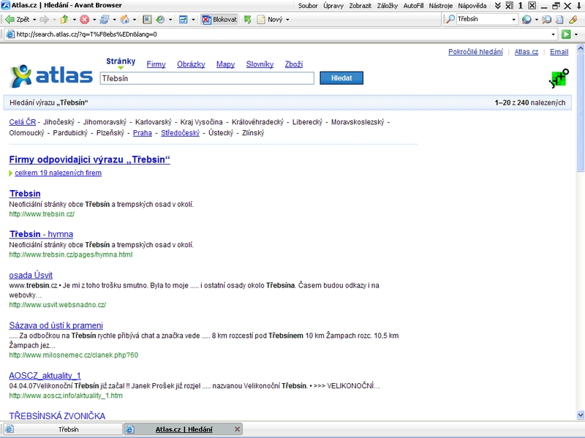Open the dropdown arrow beside the go-up icon
Screen dimensions: 585x438
75,20
